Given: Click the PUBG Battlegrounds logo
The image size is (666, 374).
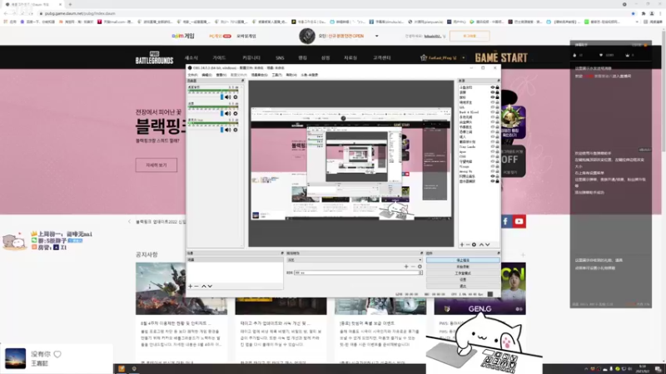Looking at the screenshot, I should tap(154, 57).
